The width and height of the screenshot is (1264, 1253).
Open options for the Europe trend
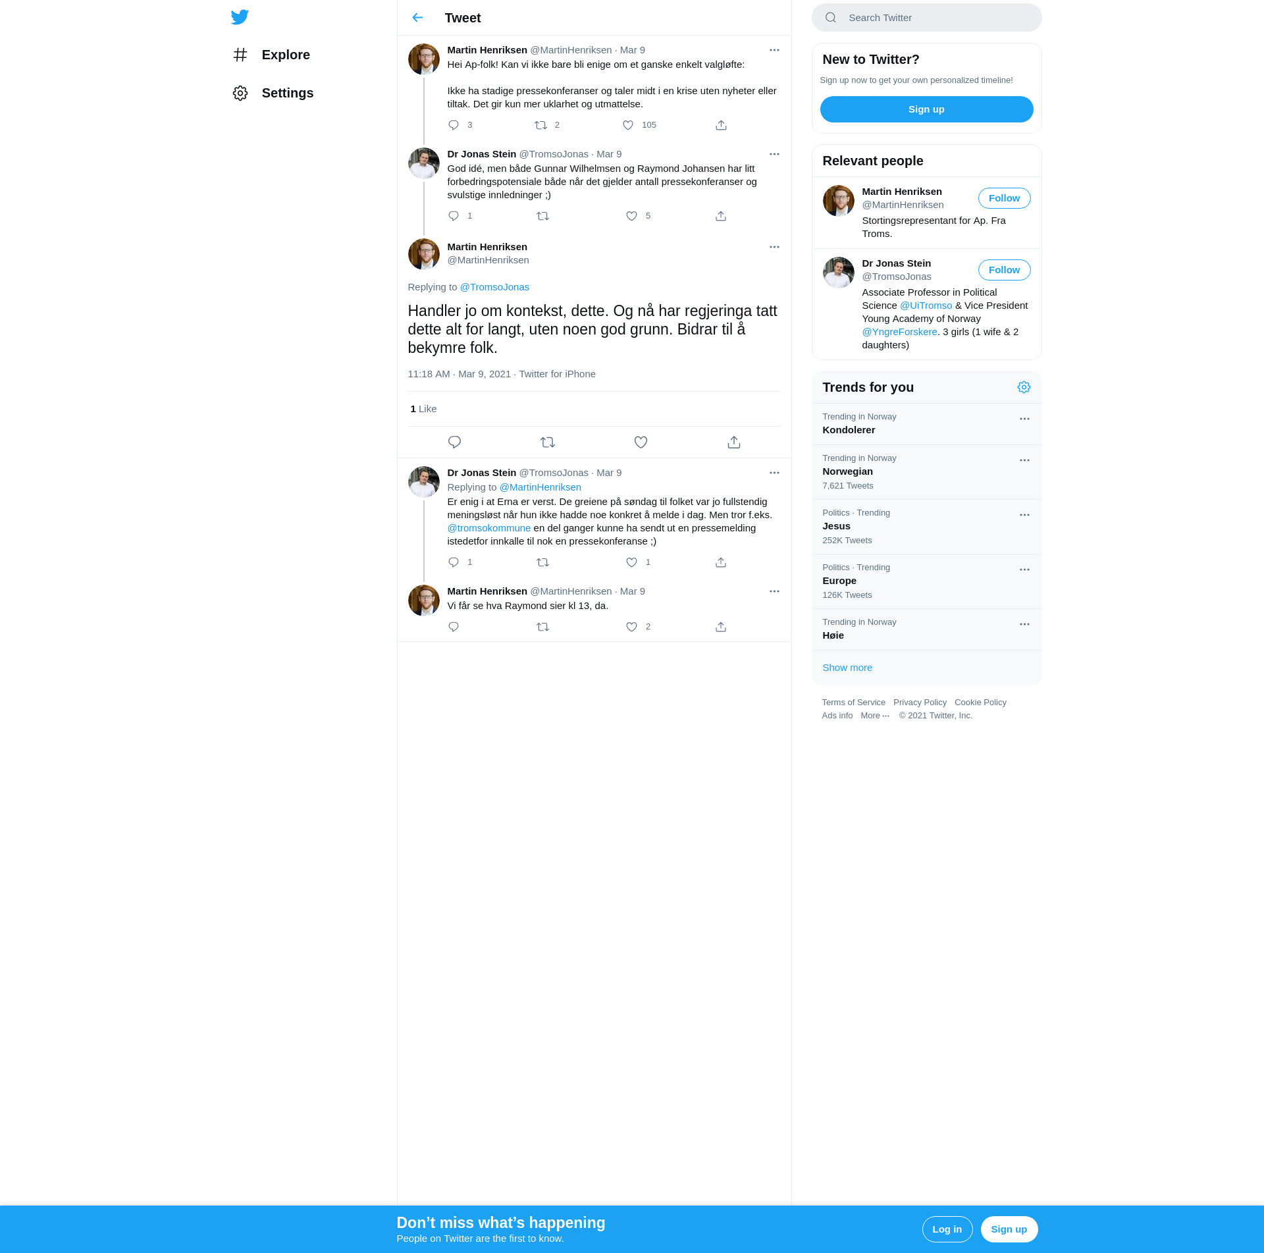pos(1024,570)
